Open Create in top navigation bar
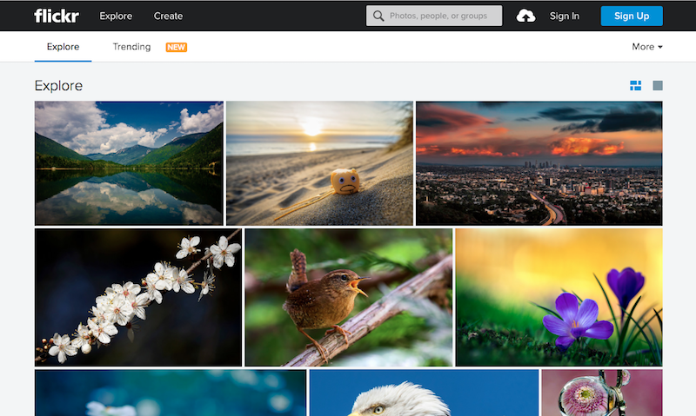Viewport: 696px width, 416px height. [x=168, y=16]
